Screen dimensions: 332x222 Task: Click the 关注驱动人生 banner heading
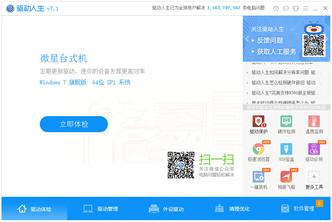click(x=267, y=29)
